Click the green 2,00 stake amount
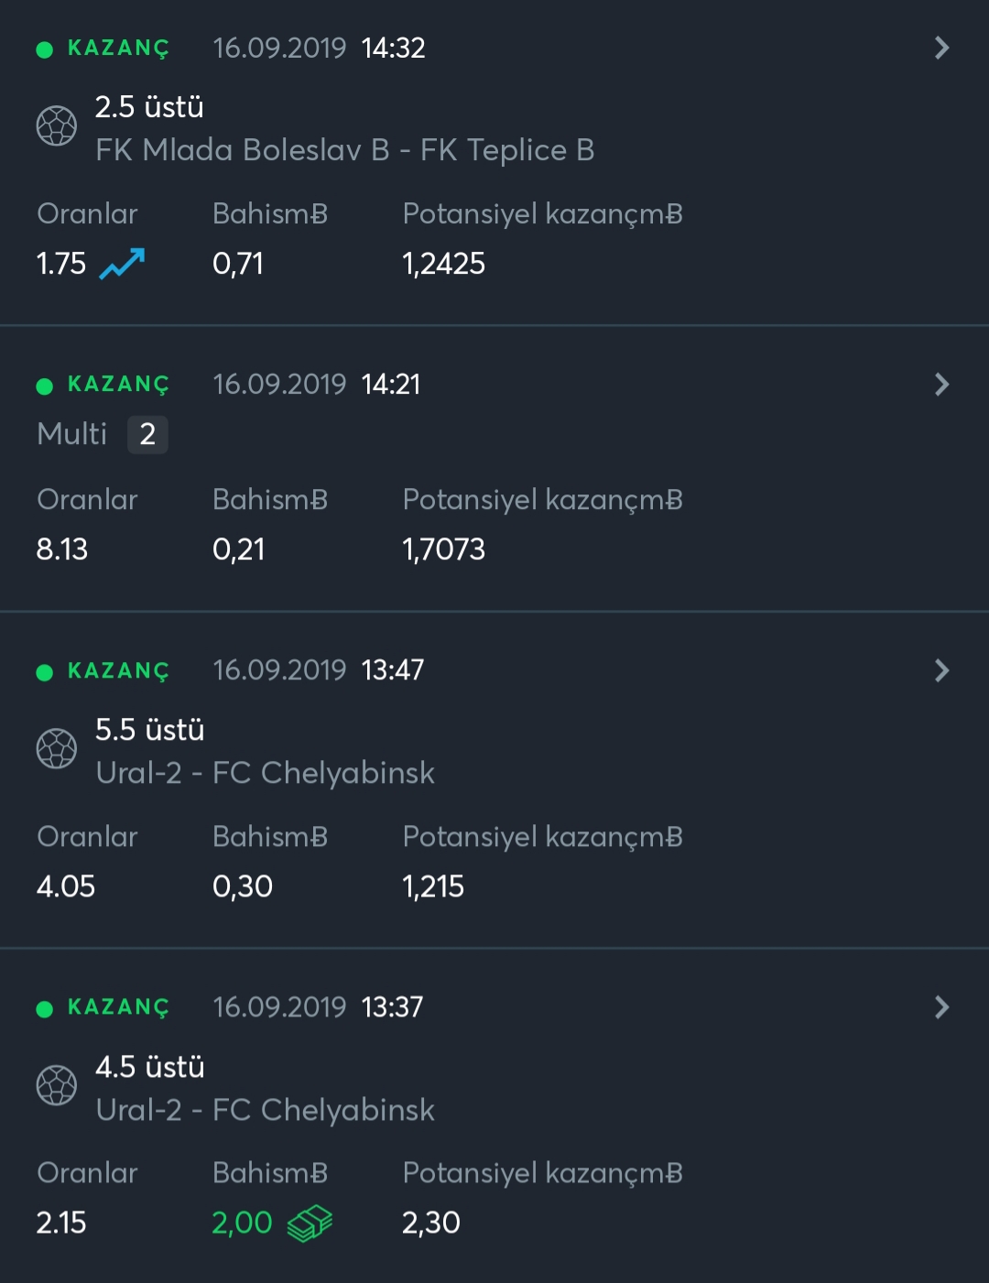 click(x=242, y=1223)
